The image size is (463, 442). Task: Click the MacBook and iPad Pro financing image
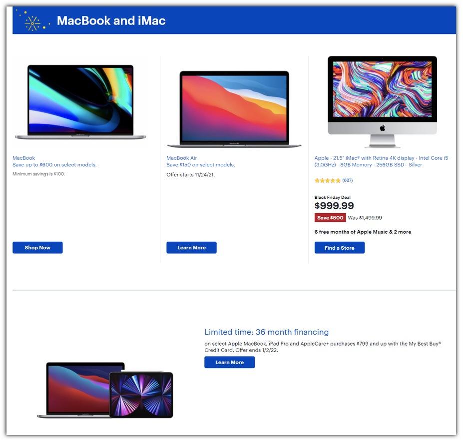click(x=105, y=390)
